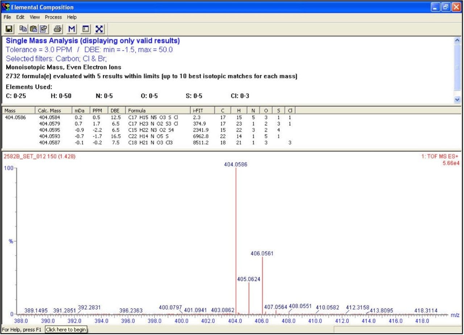Viewport: 464px width, 335px height.
Task: Click the Copy toolbar icon
Action: (24, 29)
